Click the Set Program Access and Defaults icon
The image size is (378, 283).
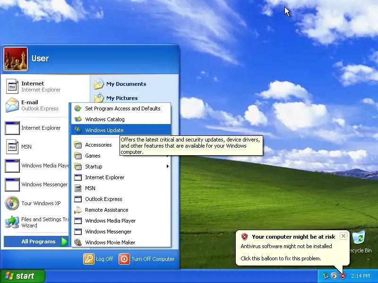click(x=78, y=108)
